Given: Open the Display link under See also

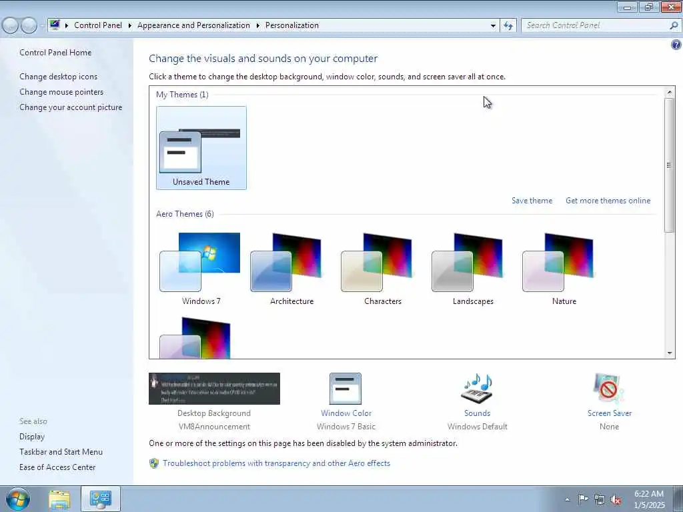Looking at the screenshot, I should 32,437.
